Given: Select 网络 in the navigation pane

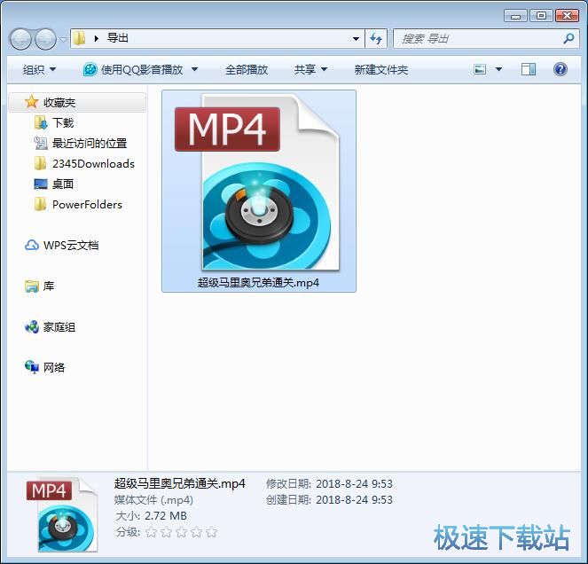Looking at the screenshot, I should tap(53, 367).
